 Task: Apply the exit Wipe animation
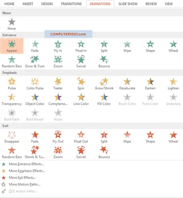[127, 137]
